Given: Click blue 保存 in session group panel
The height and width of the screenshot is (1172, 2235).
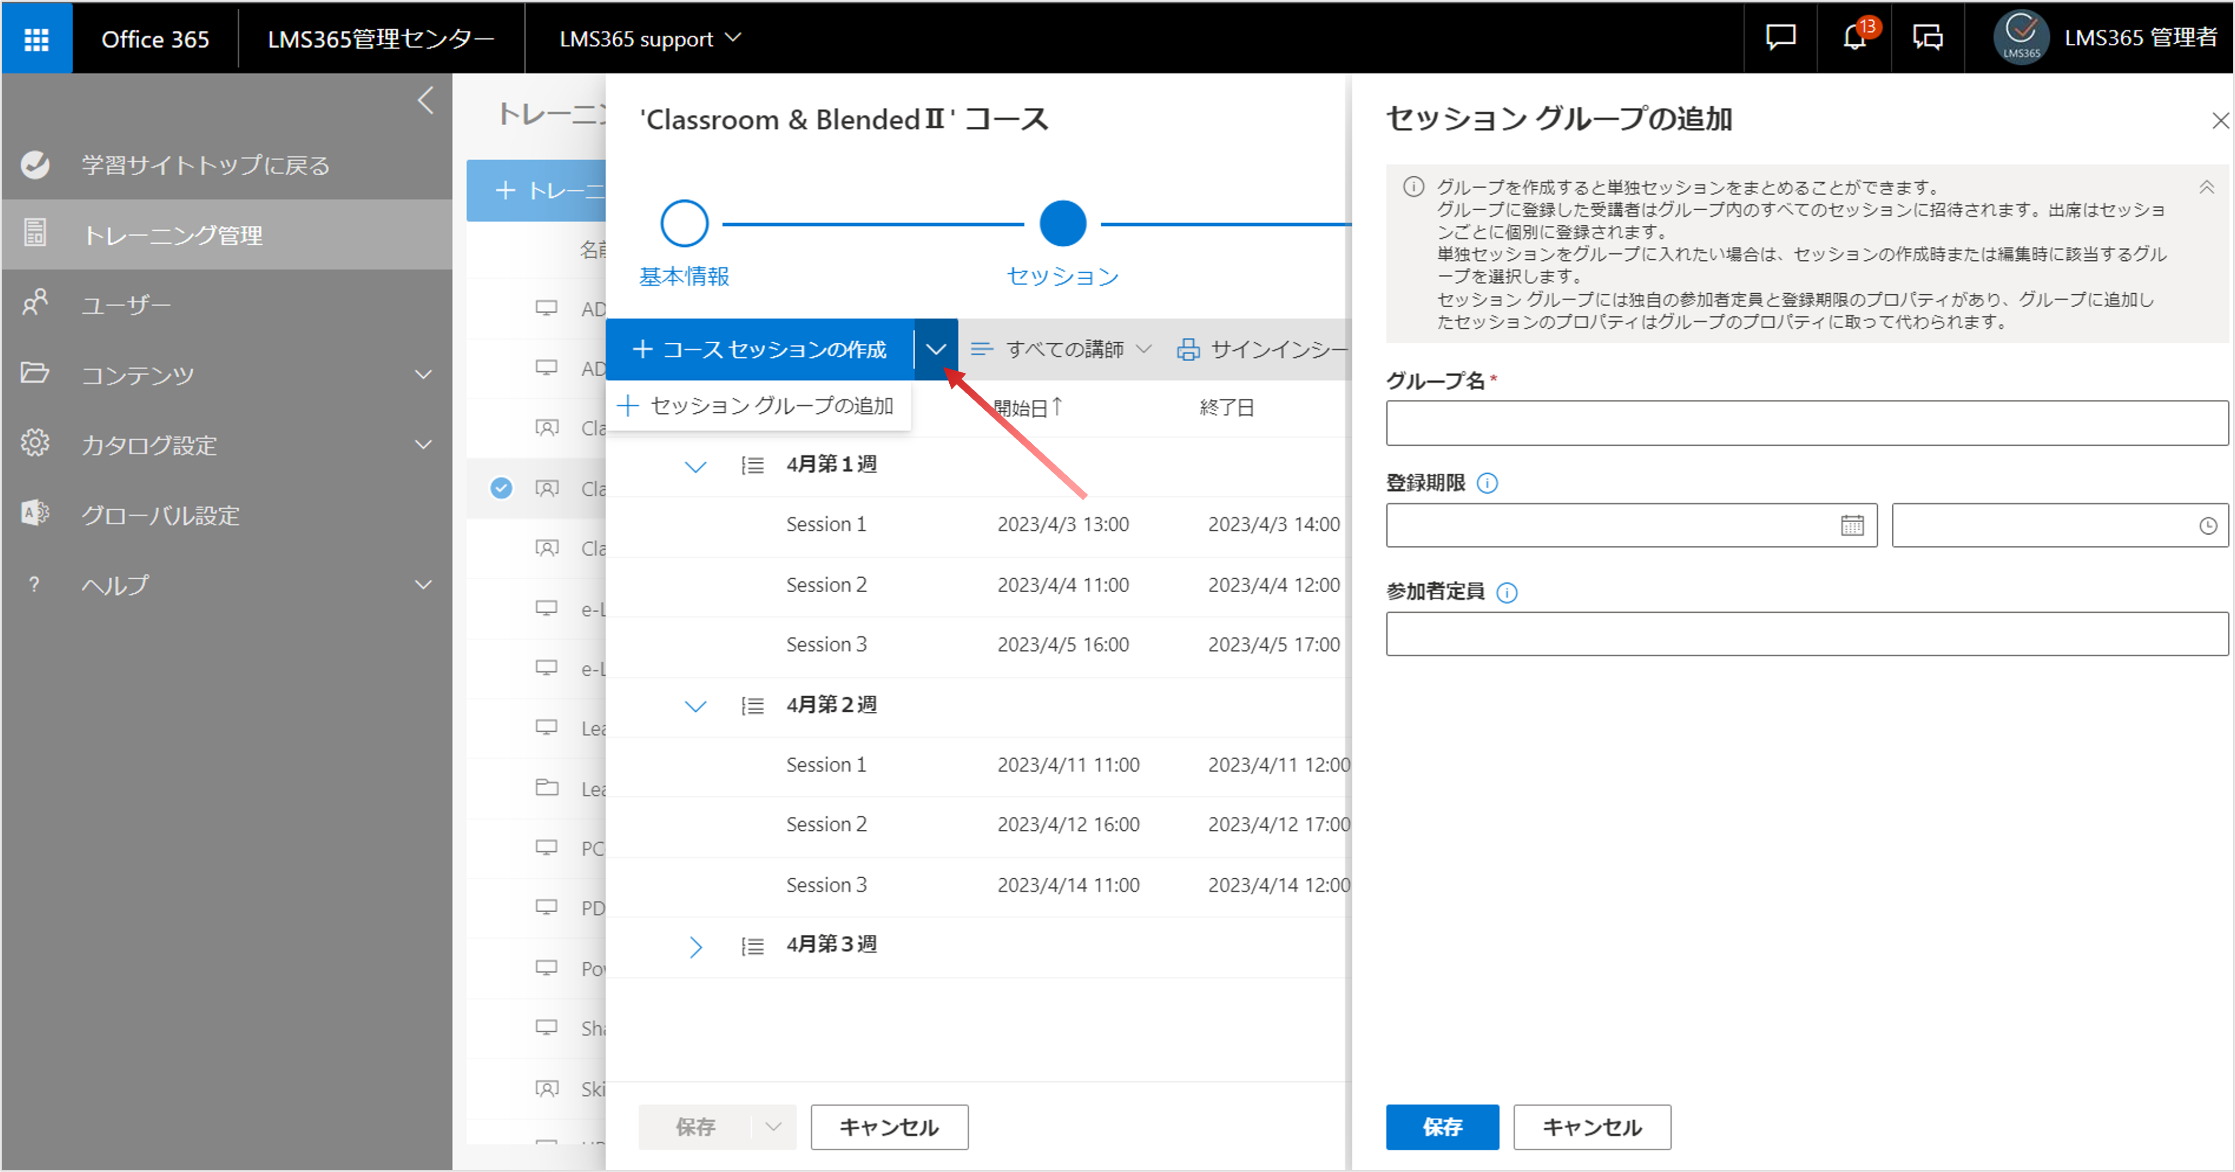Looking at the screenshot, I should click(x=1442, y=1127).
